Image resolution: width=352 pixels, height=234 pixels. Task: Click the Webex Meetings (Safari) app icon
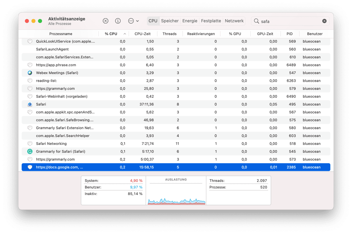click(30, 73)
